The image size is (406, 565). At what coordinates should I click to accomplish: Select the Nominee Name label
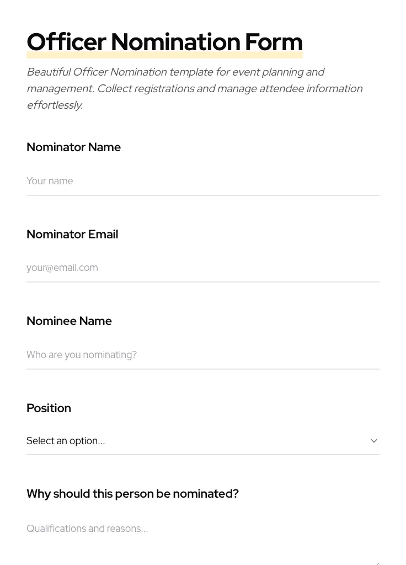click(69, 321)
